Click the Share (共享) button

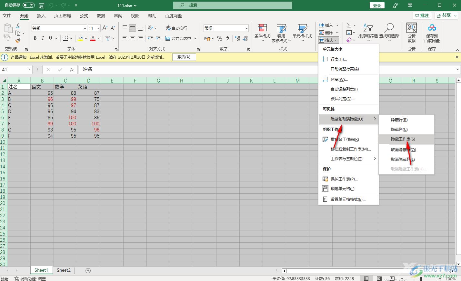click(446, 15)
